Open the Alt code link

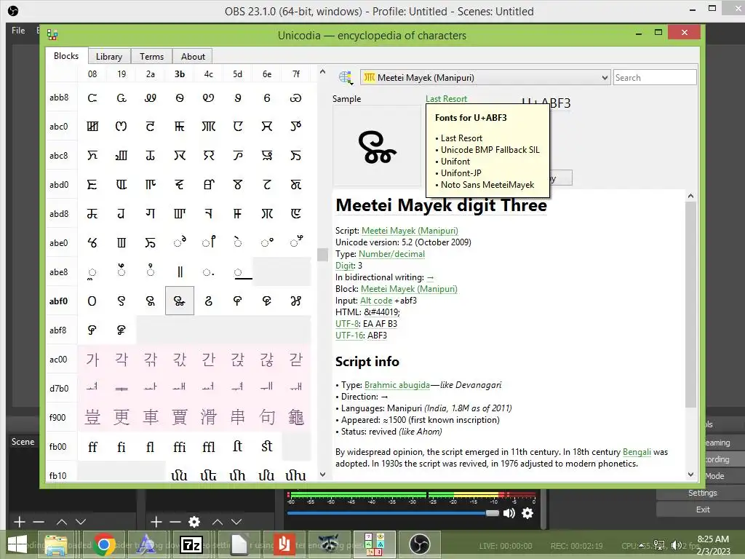pyautogui.click(x=376, y=301)
